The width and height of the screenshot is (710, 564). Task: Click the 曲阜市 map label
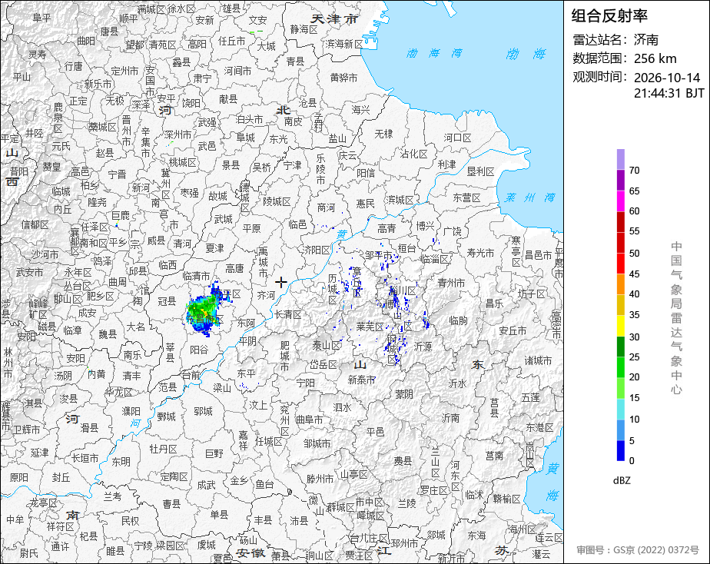click(309, 420)
